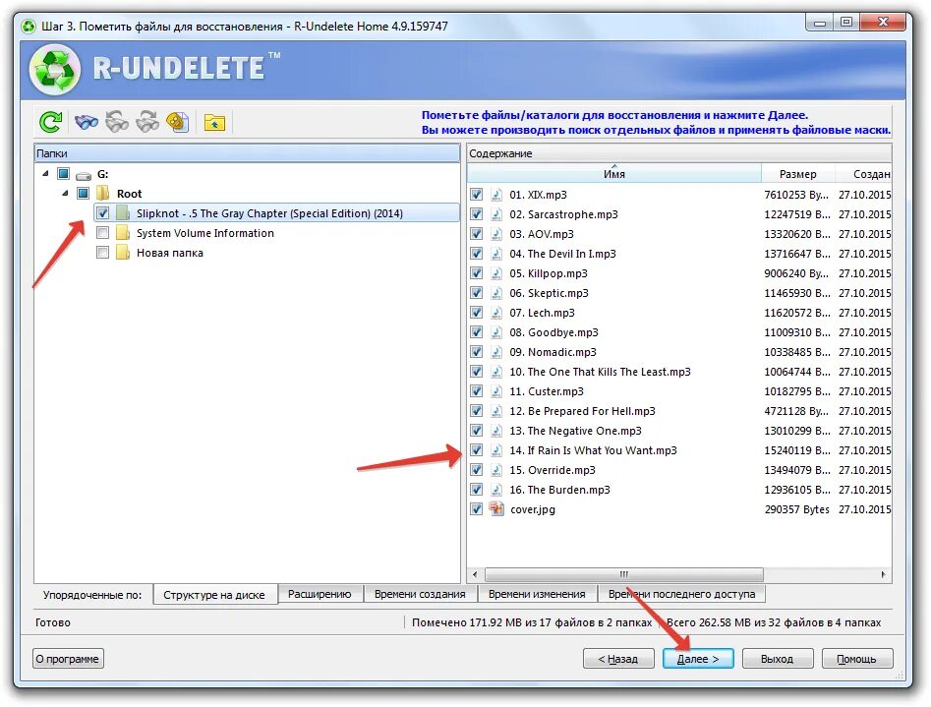Toggle the G: drive checkbox
931x707 pixels.
click(x=64, y=173)
